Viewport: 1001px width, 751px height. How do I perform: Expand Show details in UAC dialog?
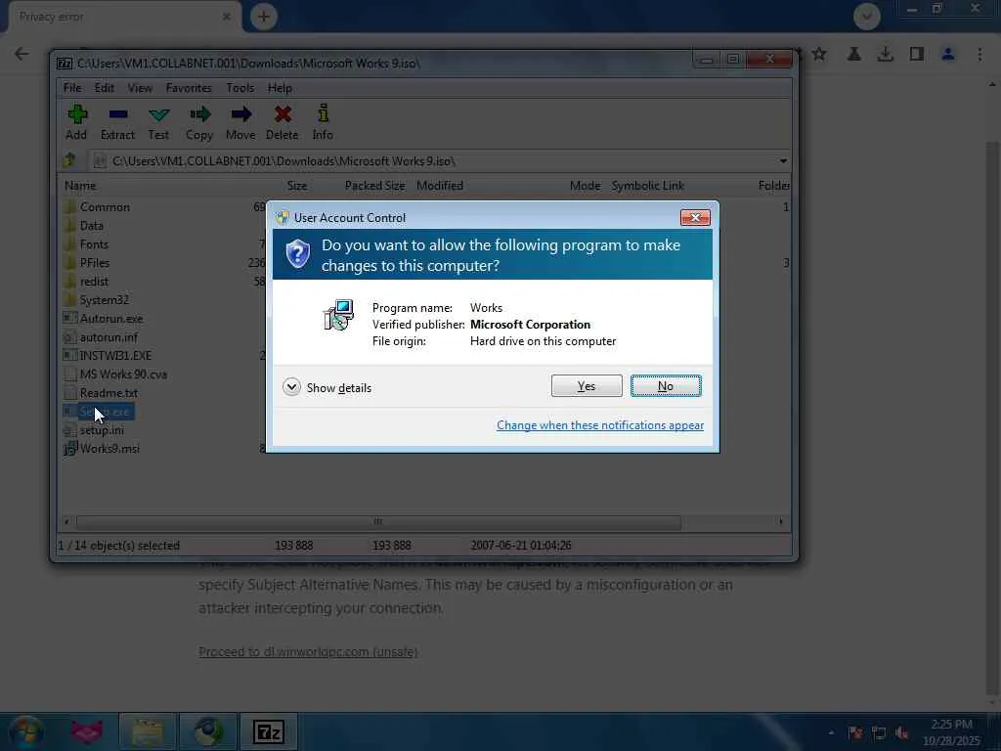pyautogui.click(x=327, y=387)
